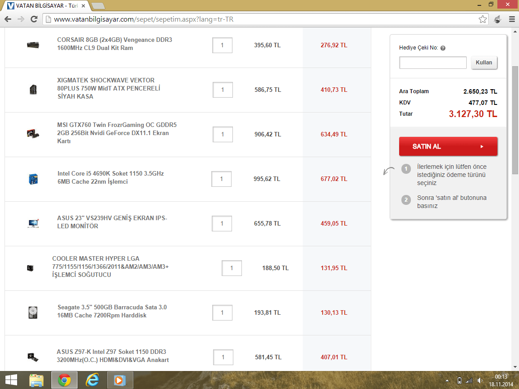Open the Windows Start button
The height and width of the screenshot is (389, 519).
[11, 380]
